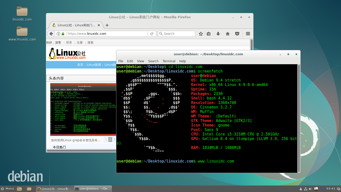This screenshot has height=192, width=341.
Task: Open the Firefox downloads arrow icon
Action: point(218,34)
